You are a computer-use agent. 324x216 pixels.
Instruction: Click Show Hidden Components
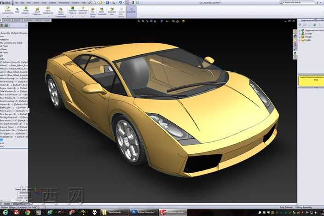point(61,12)
